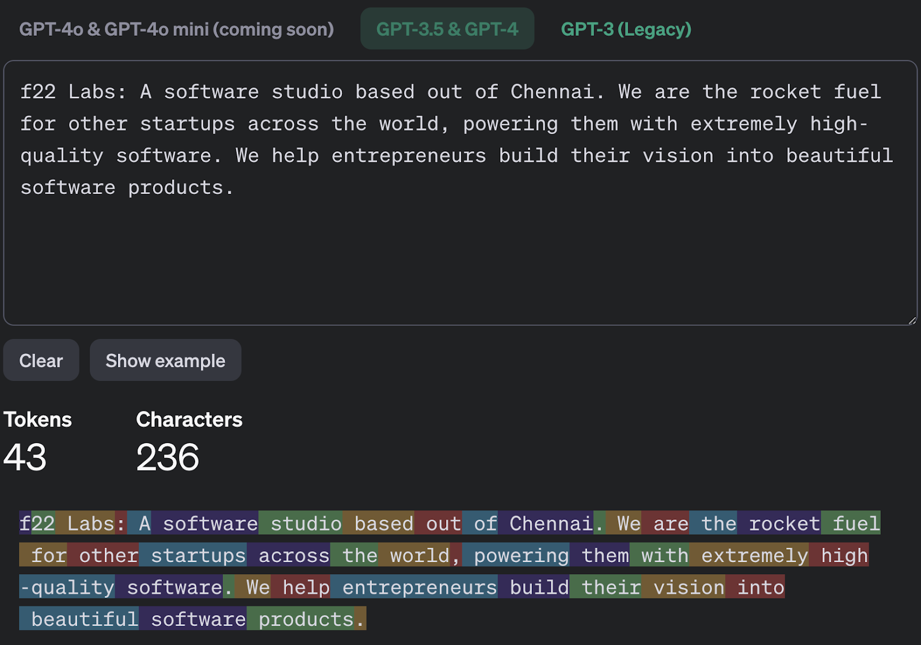The width and height of the screenshot is (921, 645).
Task: Click the highlighted 'based' token
Action: [378, 523]
